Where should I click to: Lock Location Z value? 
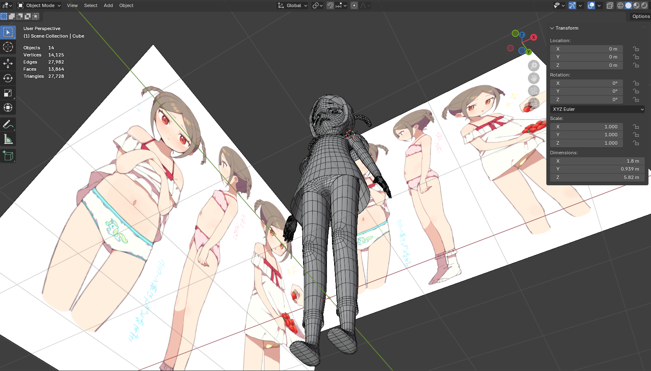click(x=636, y=65)
